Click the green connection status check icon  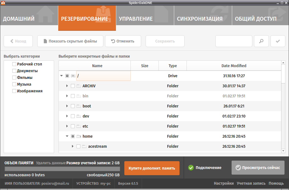(191, 168)
